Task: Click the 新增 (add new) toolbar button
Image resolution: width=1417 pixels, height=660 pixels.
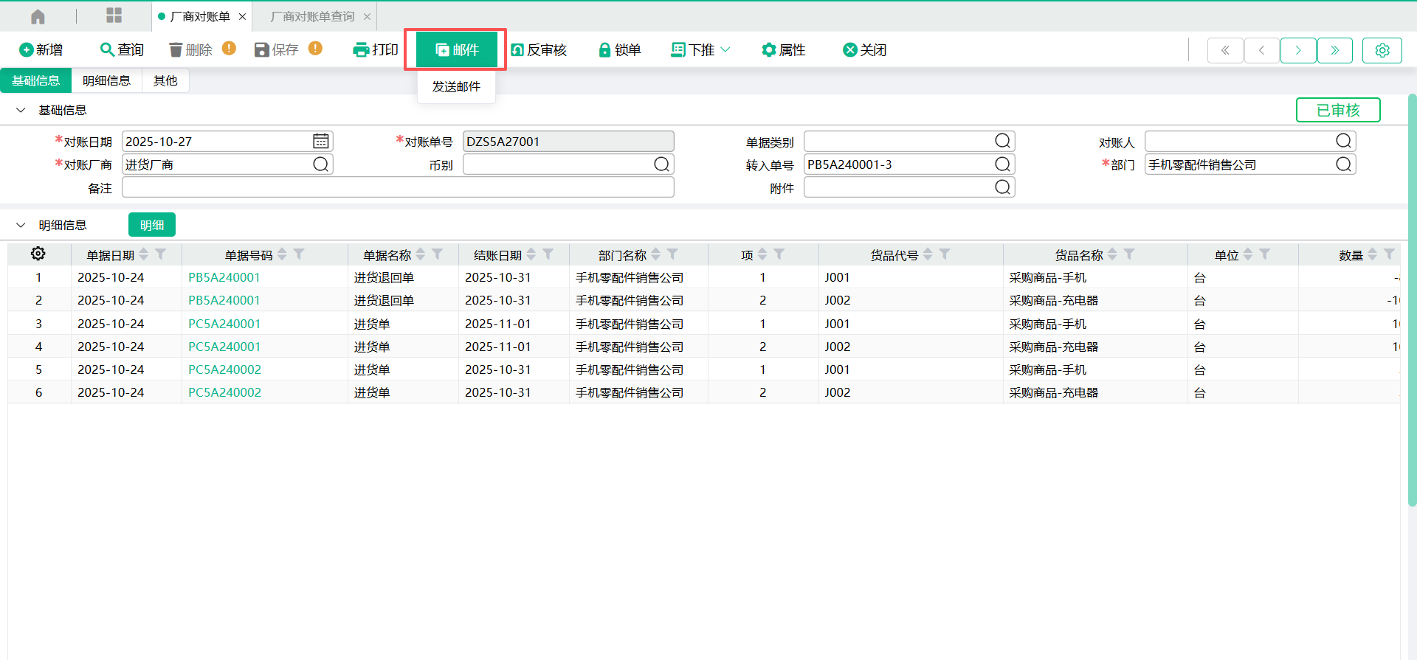Action: [41, 49]
